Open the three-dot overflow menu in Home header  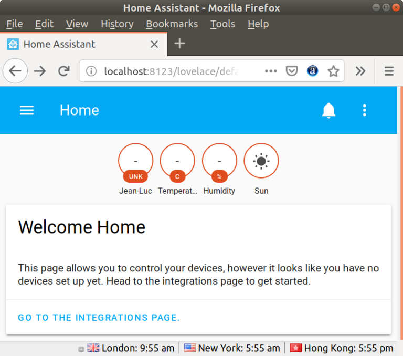click(364, 110)
